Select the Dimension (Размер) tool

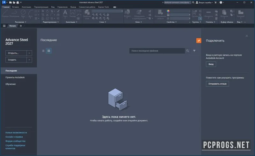[73, 13]
